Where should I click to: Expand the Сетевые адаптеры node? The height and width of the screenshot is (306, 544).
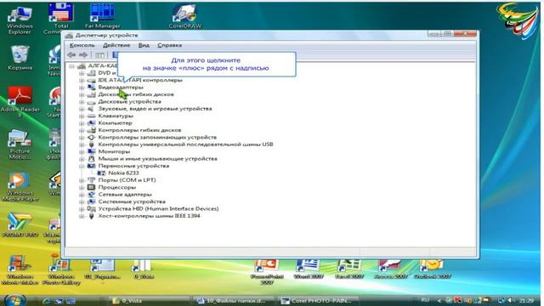point(82,195)
